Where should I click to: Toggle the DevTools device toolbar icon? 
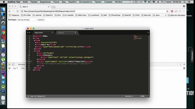[x=13, y=64]
